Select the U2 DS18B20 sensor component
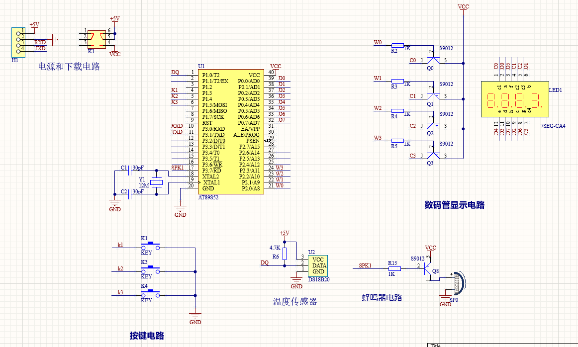Screen dimensions: 578x347 tap(318, 265)
